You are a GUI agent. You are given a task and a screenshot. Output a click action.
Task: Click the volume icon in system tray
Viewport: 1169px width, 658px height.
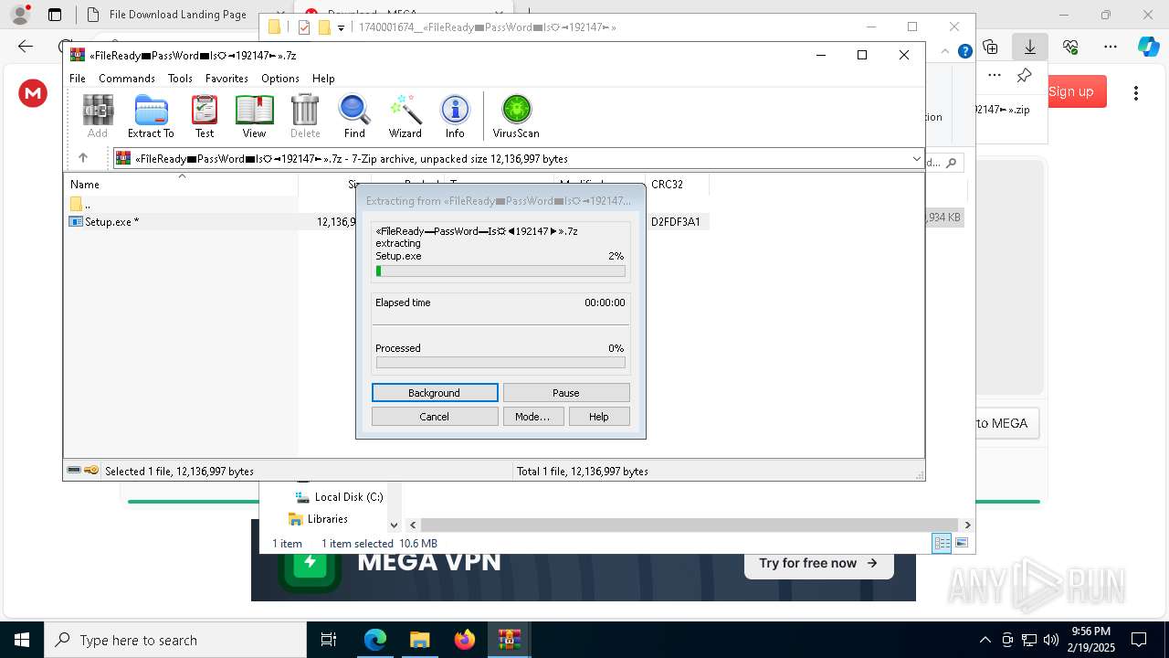click(x=1051, y=640)
